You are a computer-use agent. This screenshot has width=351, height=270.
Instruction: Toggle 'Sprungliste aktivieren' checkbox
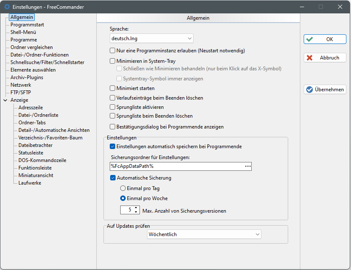[112, 107]
